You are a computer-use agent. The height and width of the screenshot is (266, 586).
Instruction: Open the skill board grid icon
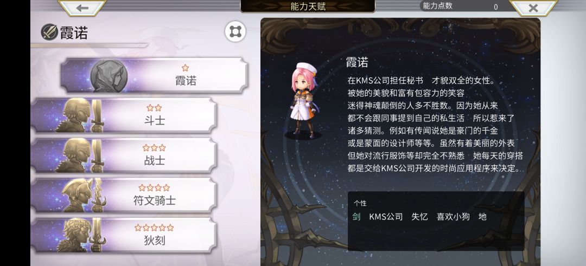(x=235, y=32)
